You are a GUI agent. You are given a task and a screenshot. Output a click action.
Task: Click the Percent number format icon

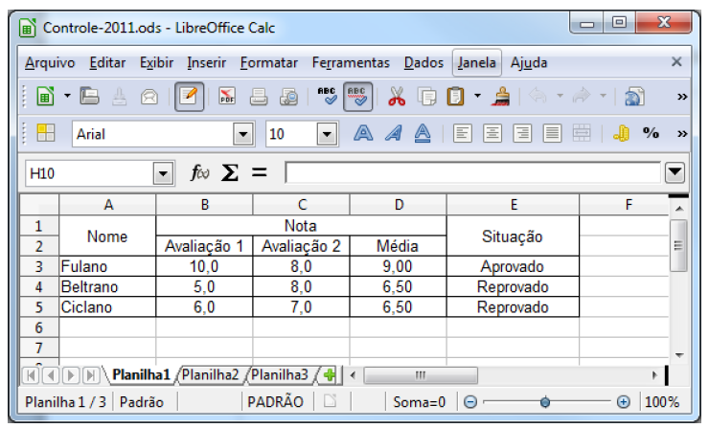click(651, 134)
